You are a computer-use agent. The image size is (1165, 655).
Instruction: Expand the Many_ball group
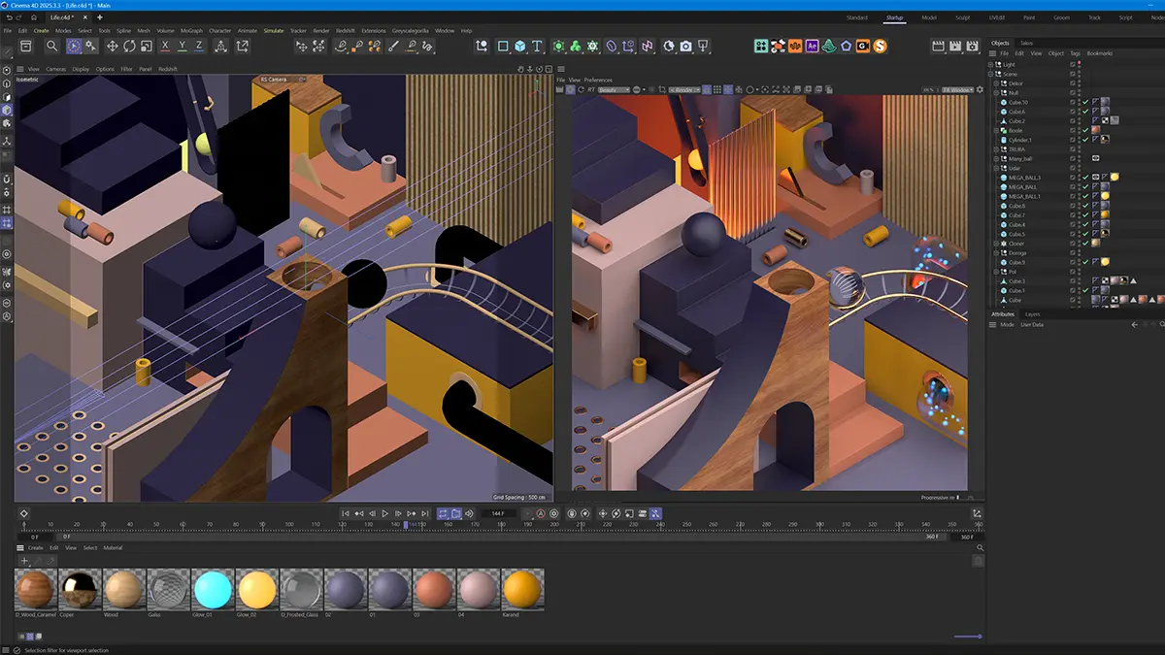(997, 158)
